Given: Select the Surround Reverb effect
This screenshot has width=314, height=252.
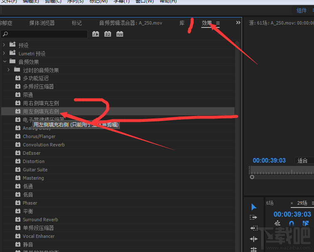Looking at the screenshot, I should pos(40,220).
